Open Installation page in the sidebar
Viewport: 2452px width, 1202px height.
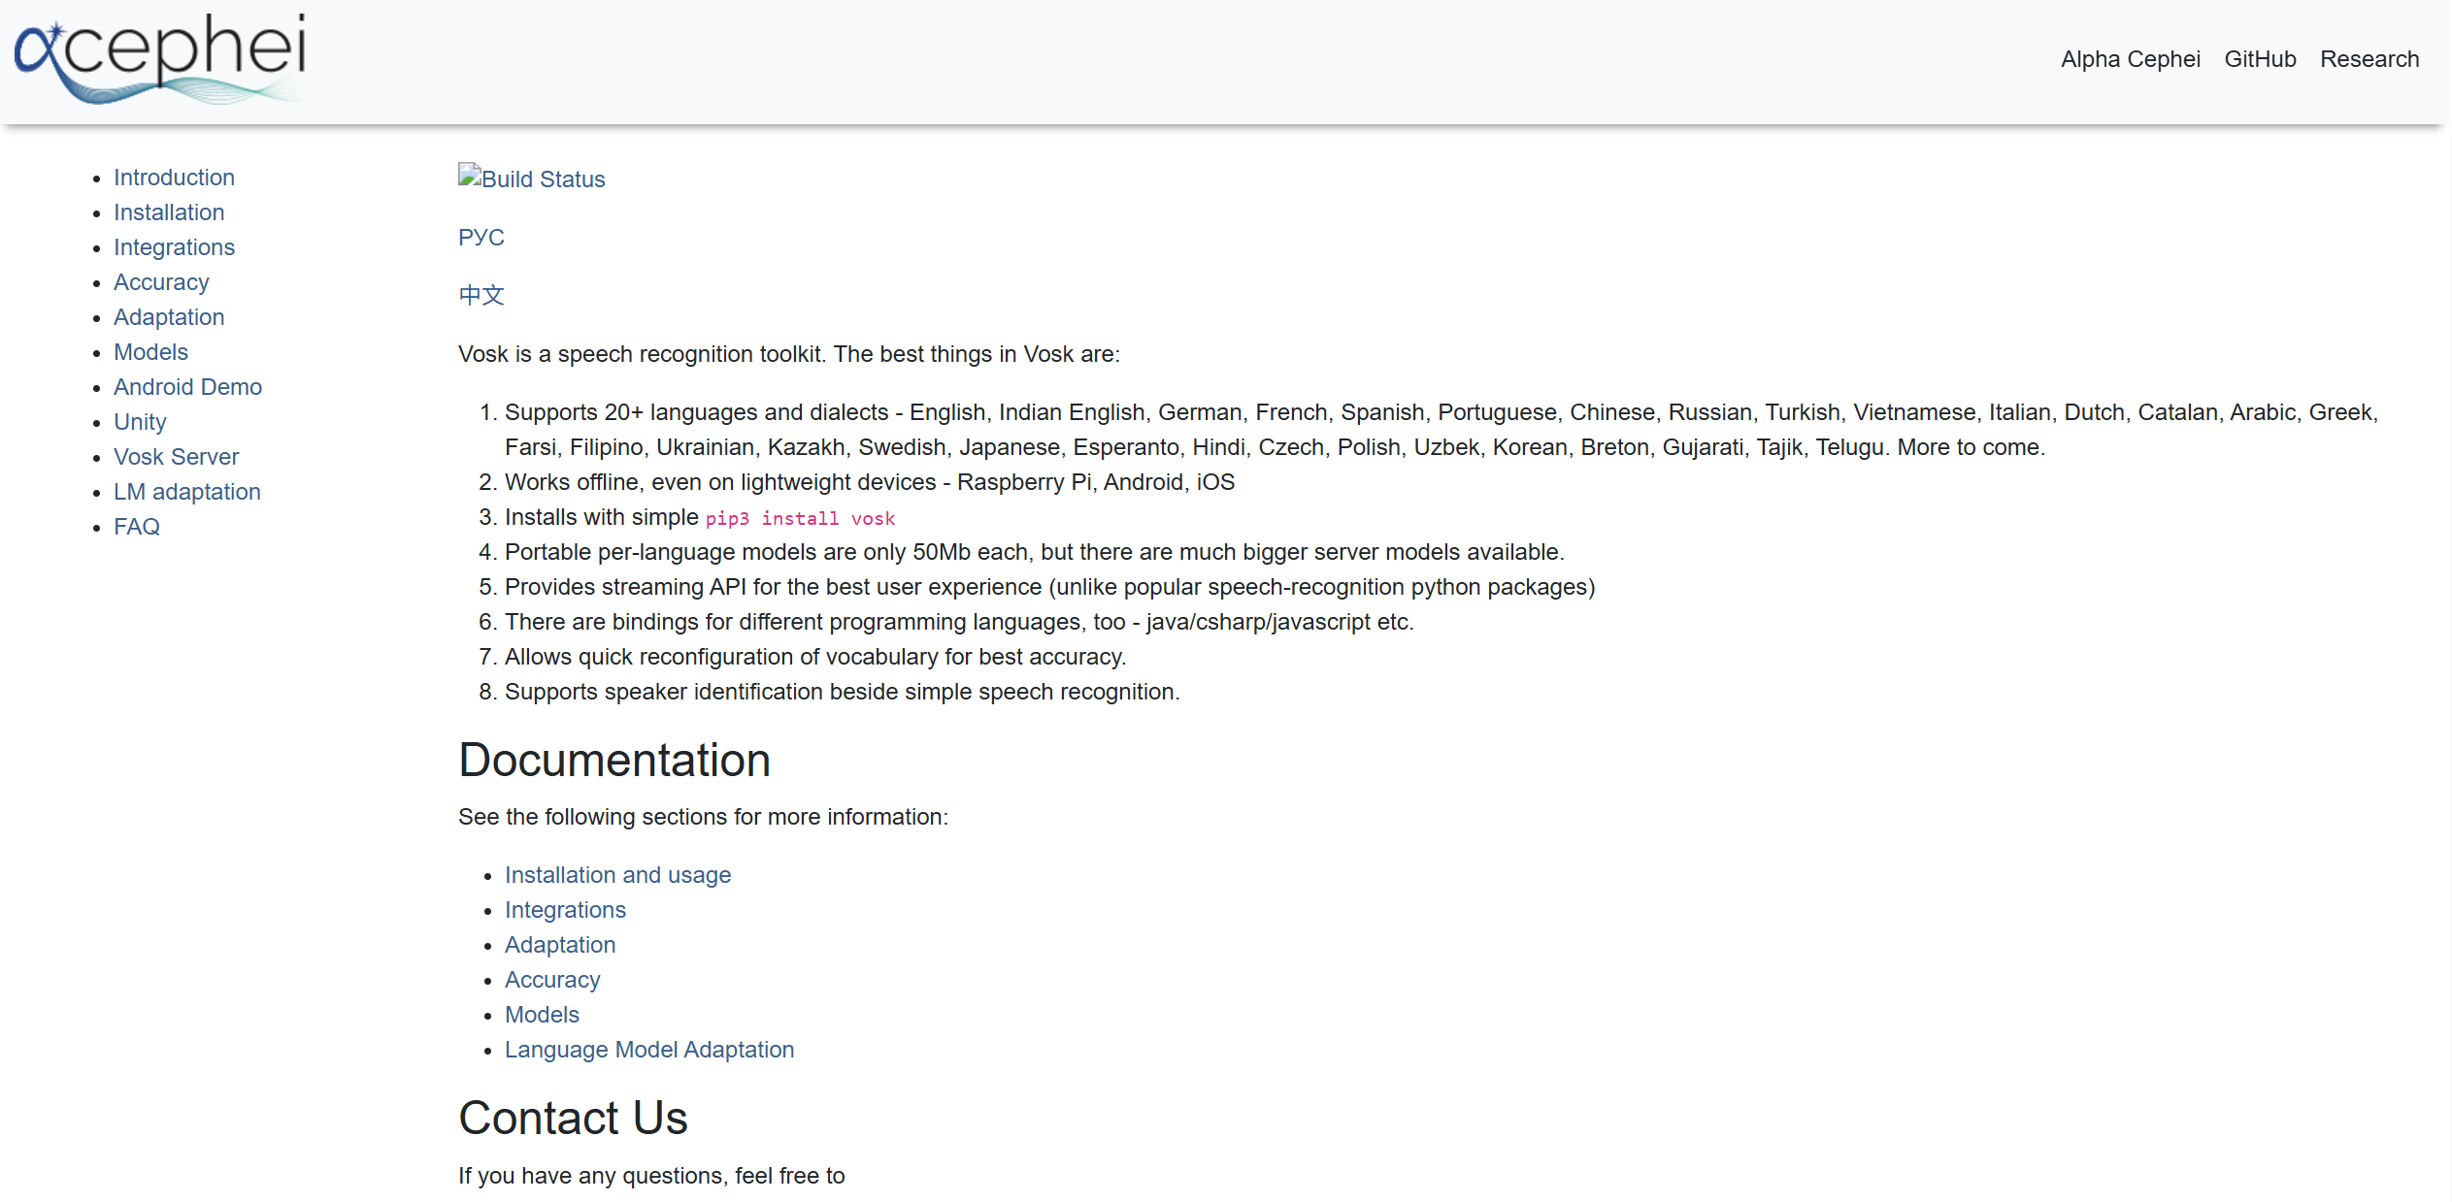[169, 212]
